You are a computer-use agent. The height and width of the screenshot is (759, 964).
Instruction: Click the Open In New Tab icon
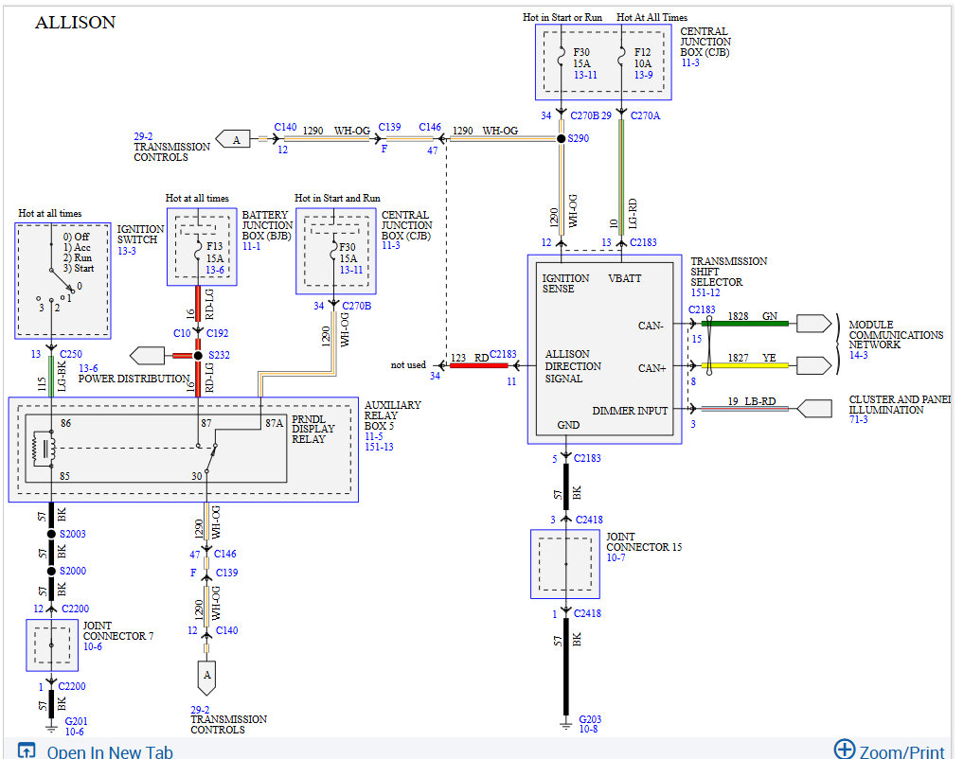(27, 750)
